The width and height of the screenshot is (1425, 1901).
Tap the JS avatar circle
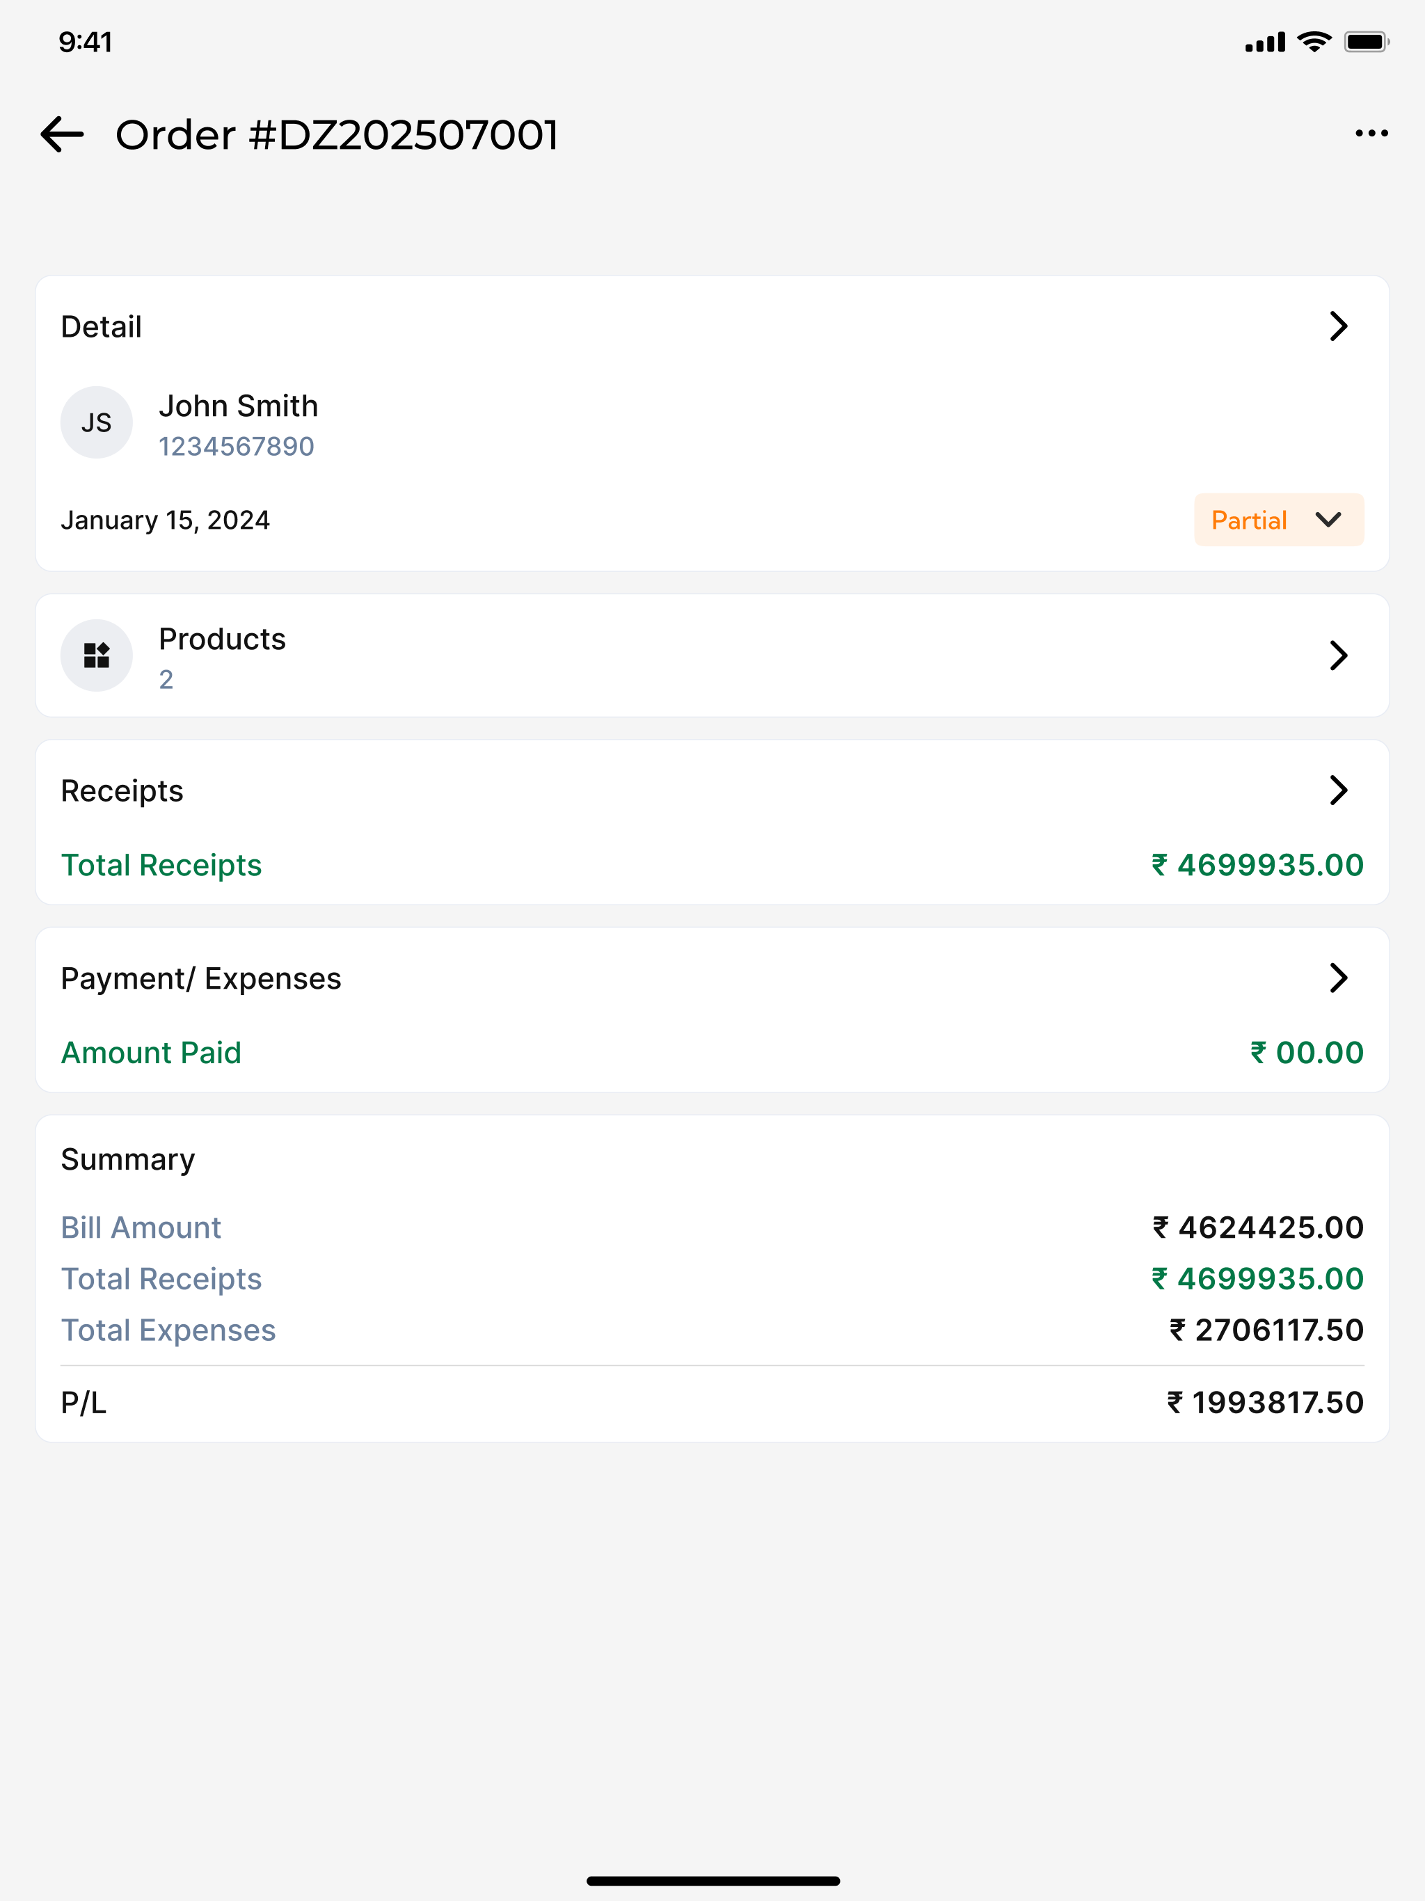96,422
